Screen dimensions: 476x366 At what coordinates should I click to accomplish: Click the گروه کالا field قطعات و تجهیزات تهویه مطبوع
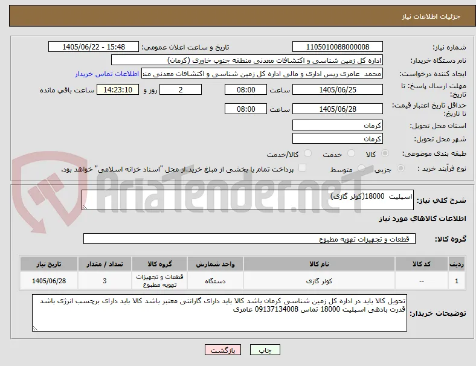pos(249,239)
